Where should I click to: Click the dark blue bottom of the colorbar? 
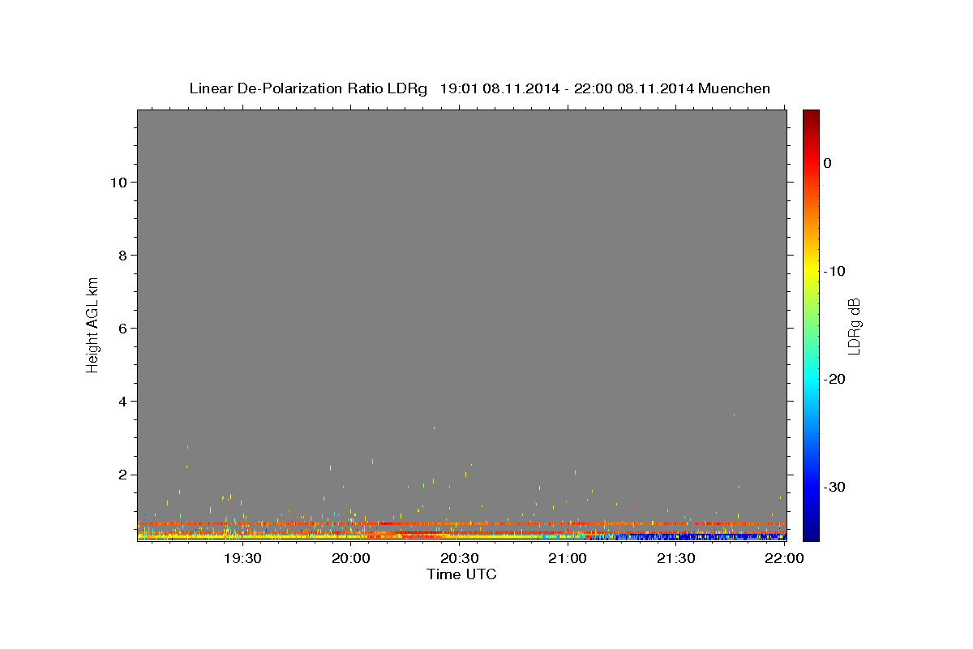(x=811, y=531)
